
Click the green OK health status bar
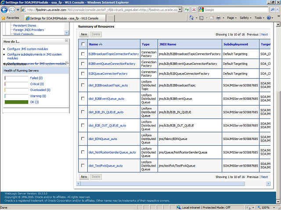16,102
